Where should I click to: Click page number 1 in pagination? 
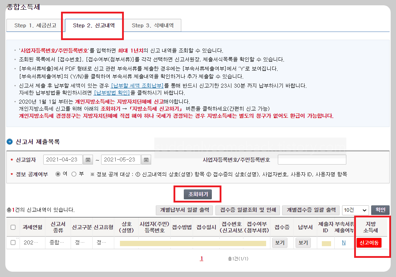pos(201,259)
